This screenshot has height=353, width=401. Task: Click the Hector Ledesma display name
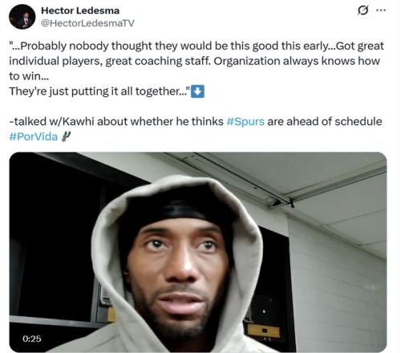pos(80,10)
